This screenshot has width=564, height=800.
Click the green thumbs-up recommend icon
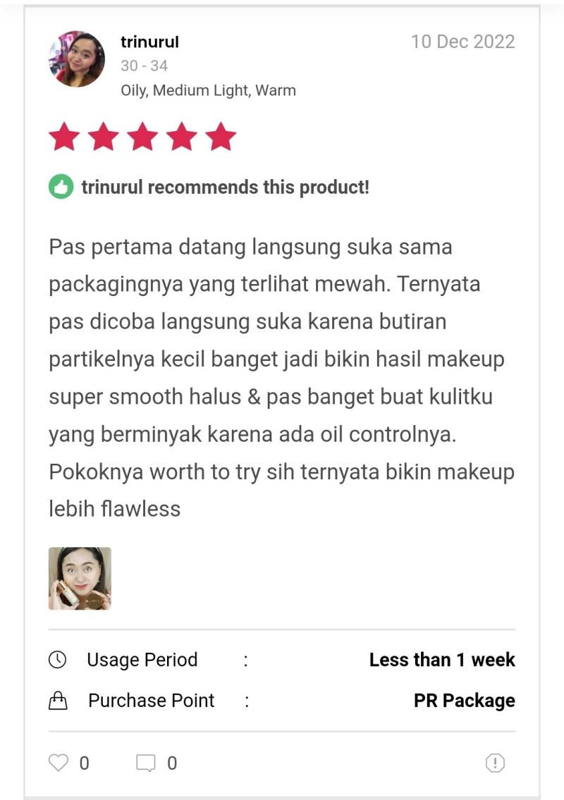pyautogui.click(x=61, y=187)
